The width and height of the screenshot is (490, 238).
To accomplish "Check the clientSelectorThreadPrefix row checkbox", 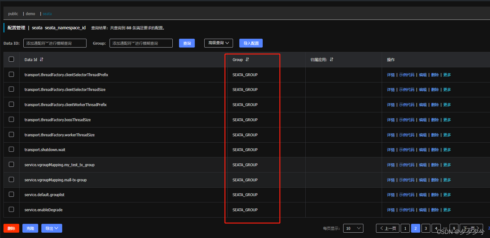I will [x=11, y=74].
